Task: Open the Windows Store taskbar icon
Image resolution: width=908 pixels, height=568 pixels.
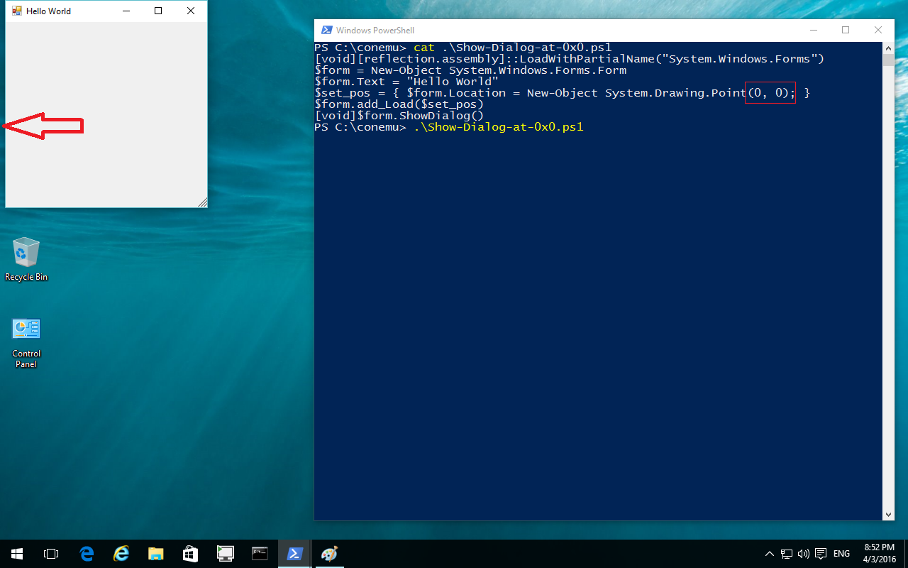Action: 191,554
